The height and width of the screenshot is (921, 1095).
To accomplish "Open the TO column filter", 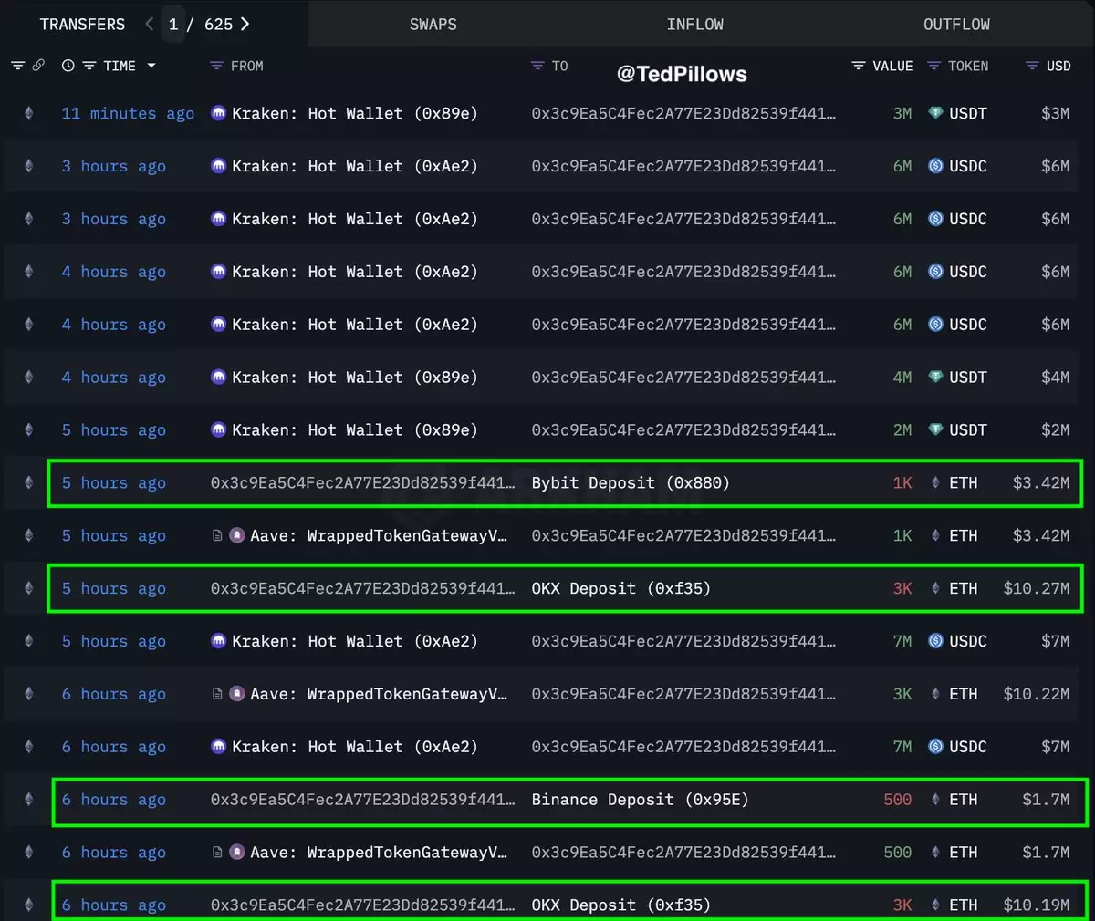I will point(537,66).
